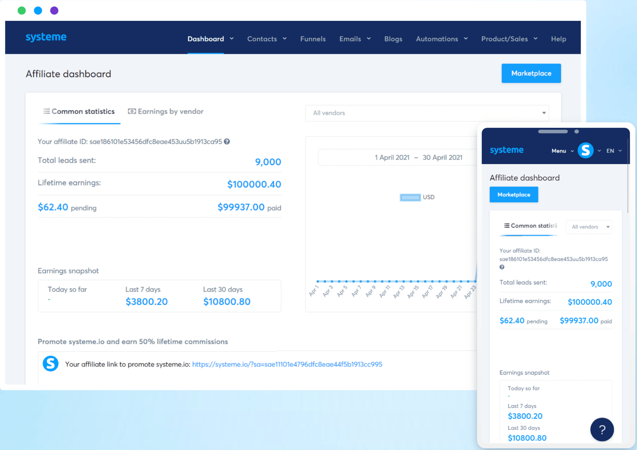Open the mobile Menu dropdown

(563, 151)
